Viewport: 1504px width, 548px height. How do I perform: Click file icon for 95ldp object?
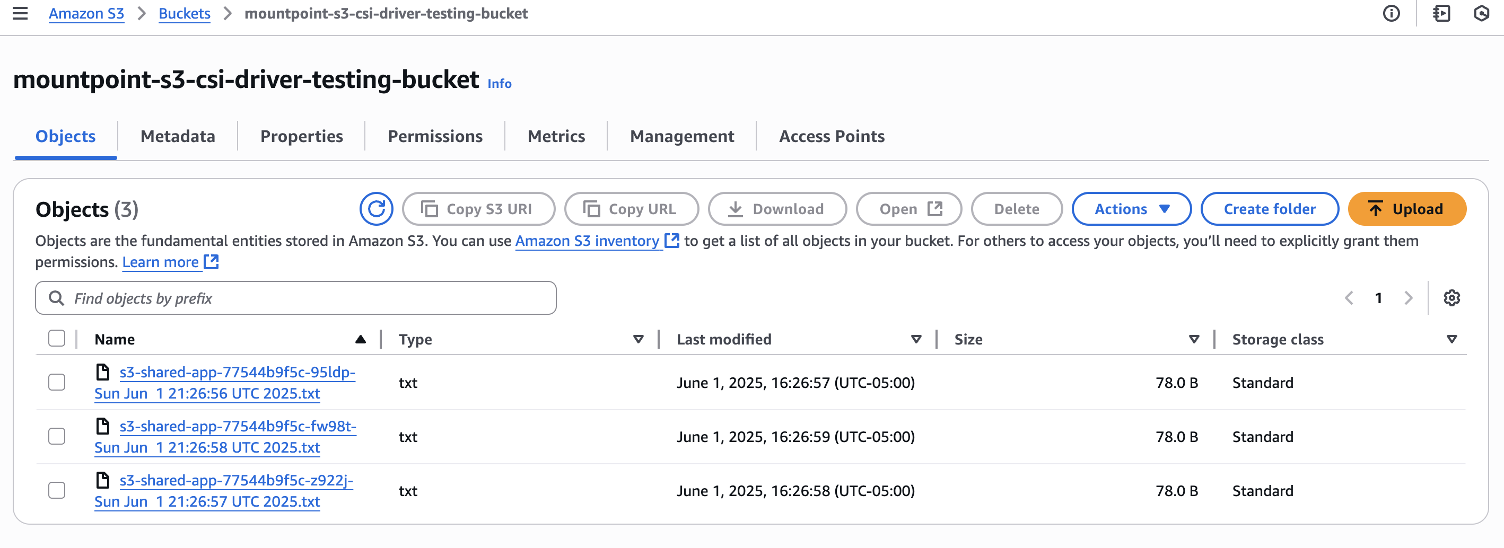pyautogui.click(x=103, y=372)
